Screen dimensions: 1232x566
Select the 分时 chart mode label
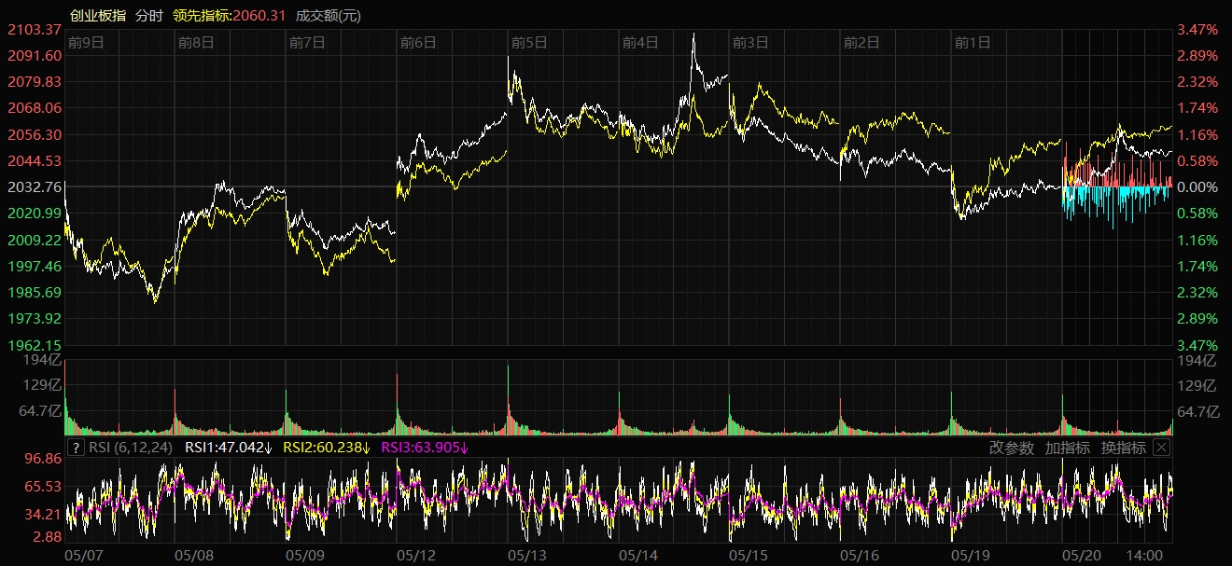tap(148, 16)
